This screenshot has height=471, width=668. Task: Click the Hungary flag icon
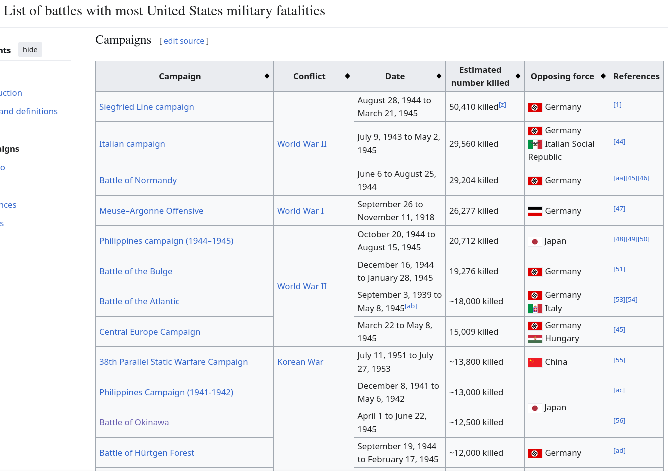tap(535, 339)
